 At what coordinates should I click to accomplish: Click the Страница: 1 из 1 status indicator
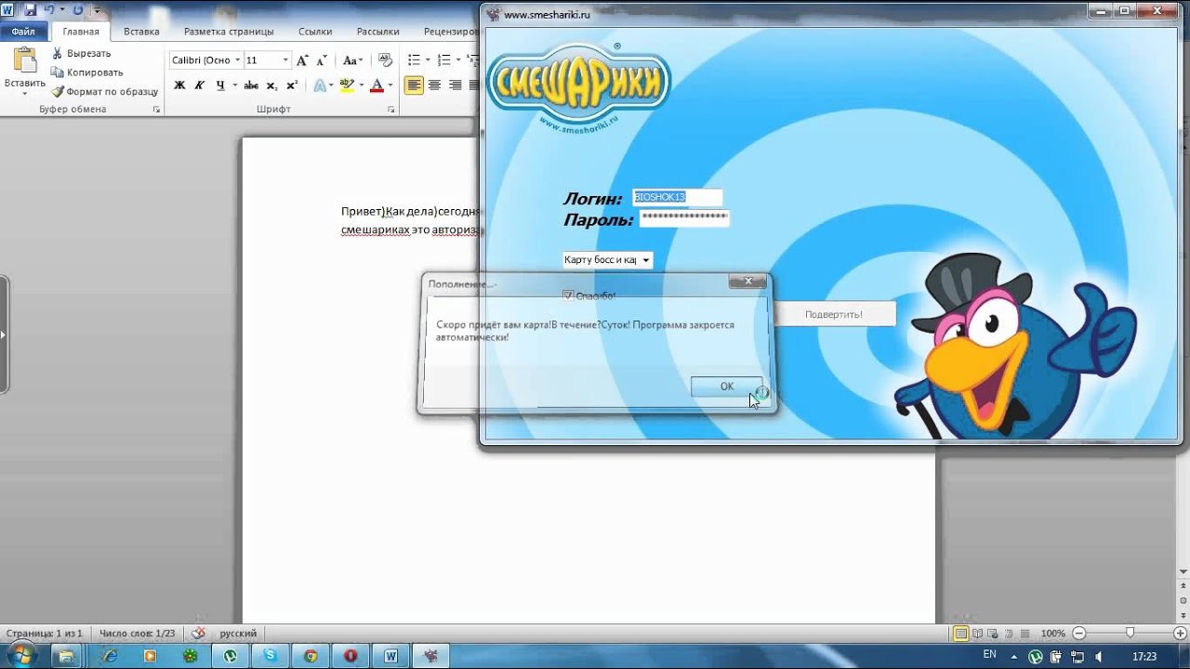44,634
